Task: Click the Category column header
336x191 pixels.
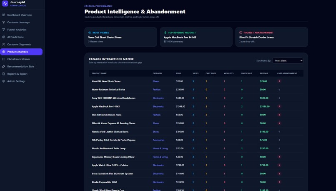Action: [x=158, y=73]
